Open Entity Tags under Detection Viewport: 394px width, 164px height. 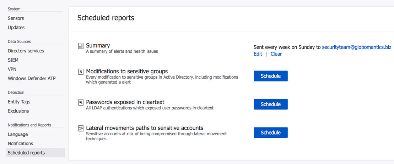pos(19,102)
